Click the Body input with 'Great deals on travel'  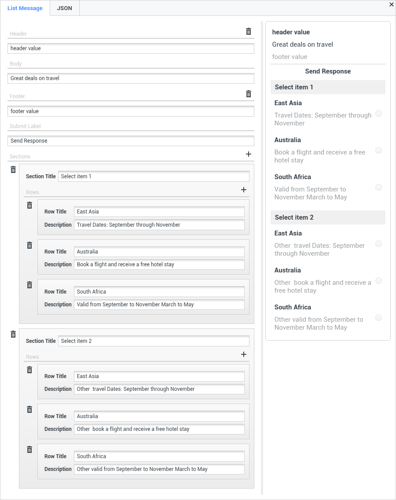(x=131, y=78)
